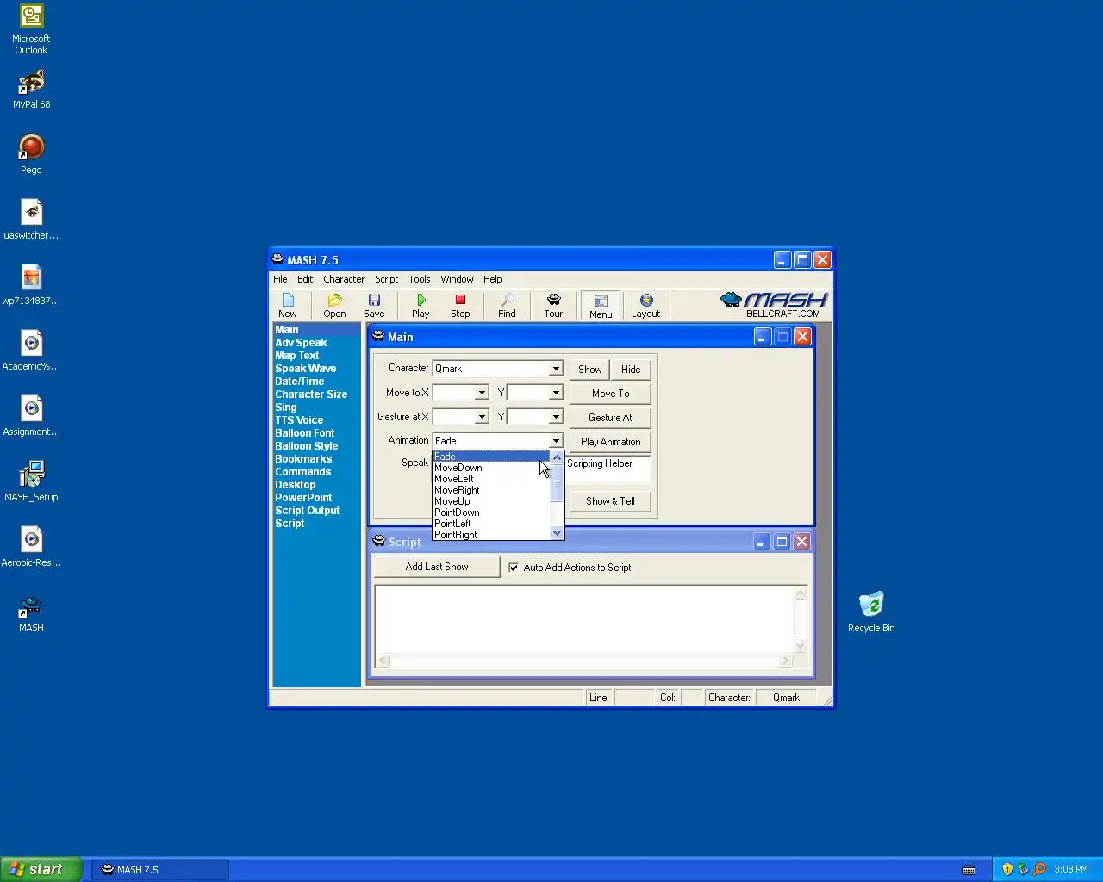Screen dimensions: 1103x882
Task: Save the script using the Save icon
Action: 374,305
